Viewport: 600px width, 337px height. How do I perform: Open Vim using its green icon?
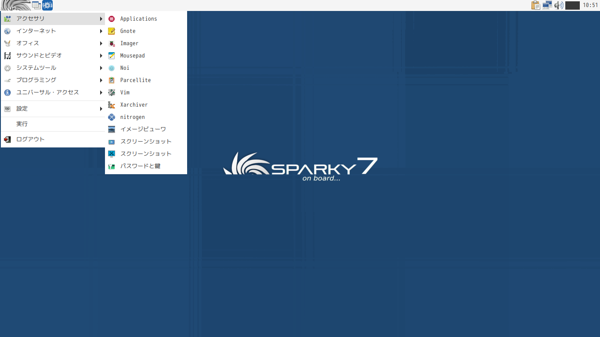pos(112,93)
